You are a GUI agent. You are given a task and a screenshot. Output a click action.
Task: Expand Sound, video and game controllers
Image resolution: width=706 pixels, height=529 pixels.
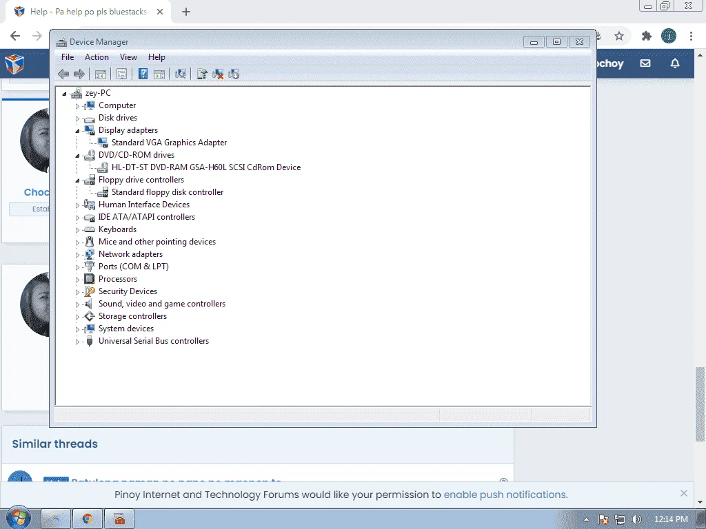[x=77, y=304]
